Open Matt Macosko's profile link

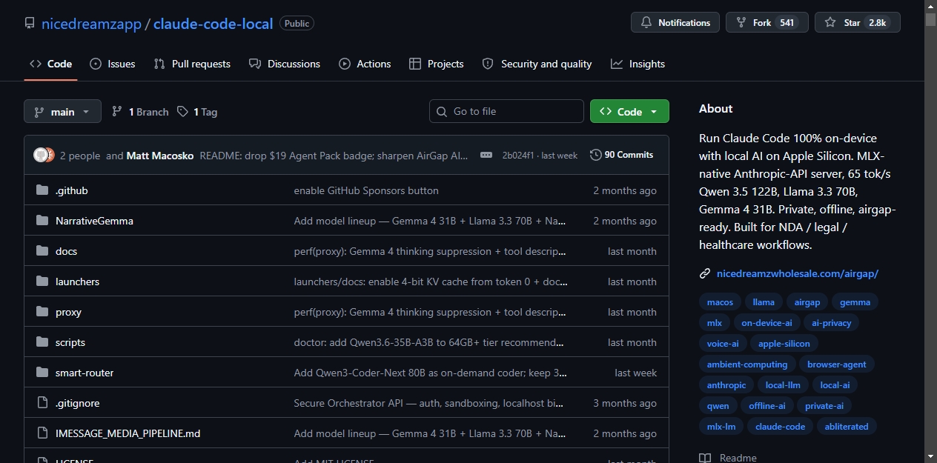coord(160,156)
